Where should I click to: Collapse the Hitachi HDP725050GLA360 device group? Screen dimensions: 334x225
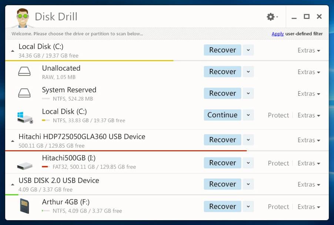click(13, 141)
